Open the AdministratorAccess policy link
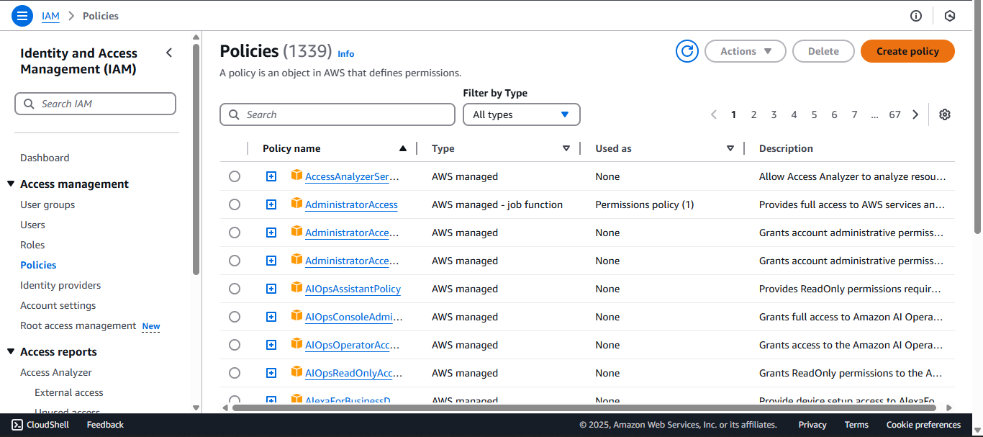Image resolution: width=983 pixels, height=437 pixels. point(351,204)
